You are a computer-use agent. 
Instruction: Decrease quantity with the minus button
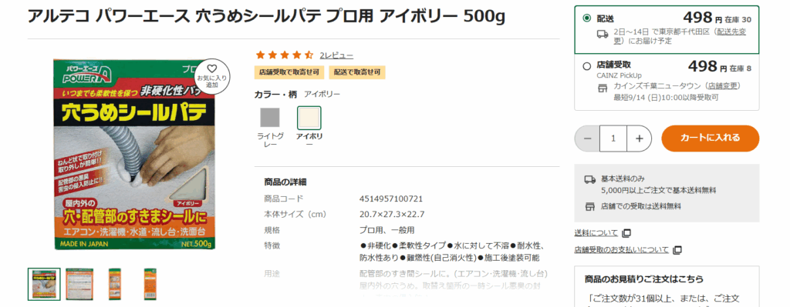pos(587,138)
